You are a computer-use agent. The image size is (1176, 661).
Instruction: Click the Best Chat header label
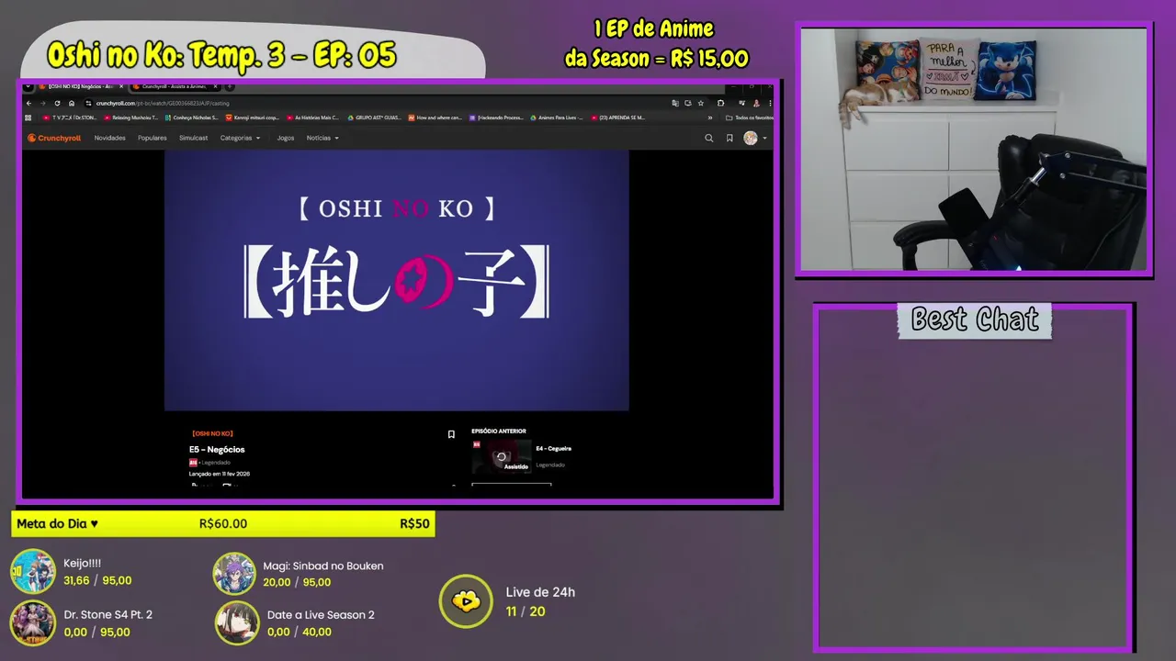point(975,319)
